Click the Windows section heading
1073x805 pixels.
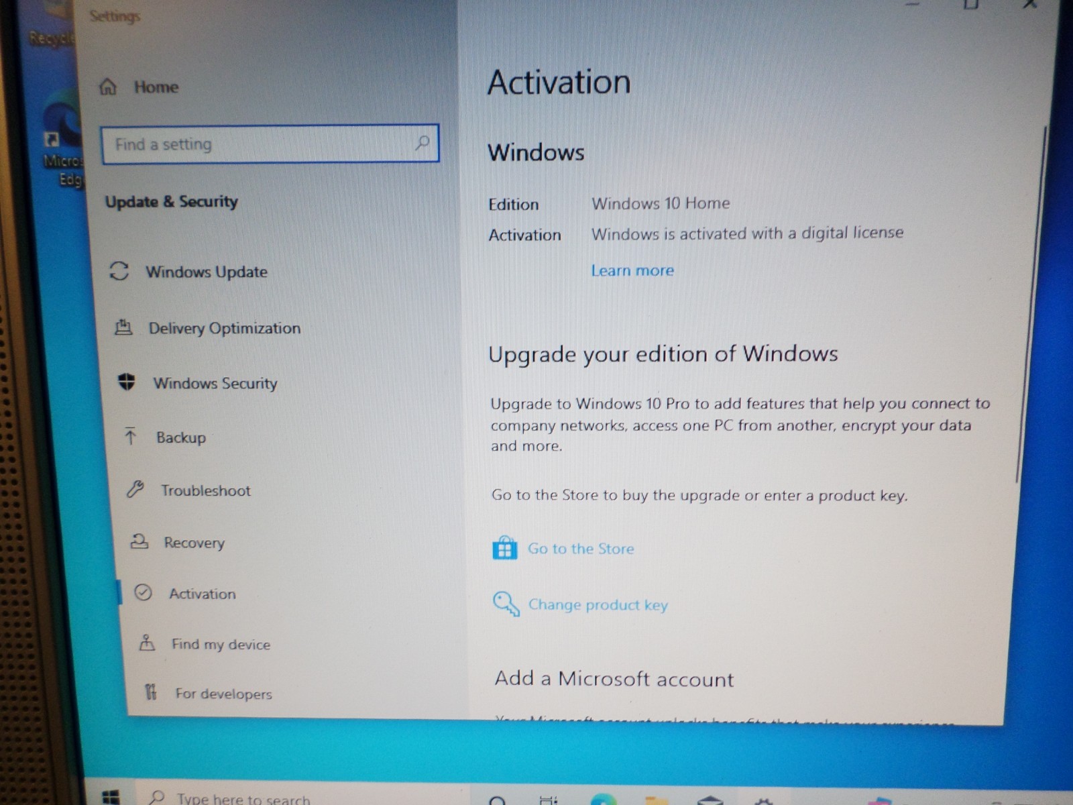pyautogui.click(x=536, y=152)
